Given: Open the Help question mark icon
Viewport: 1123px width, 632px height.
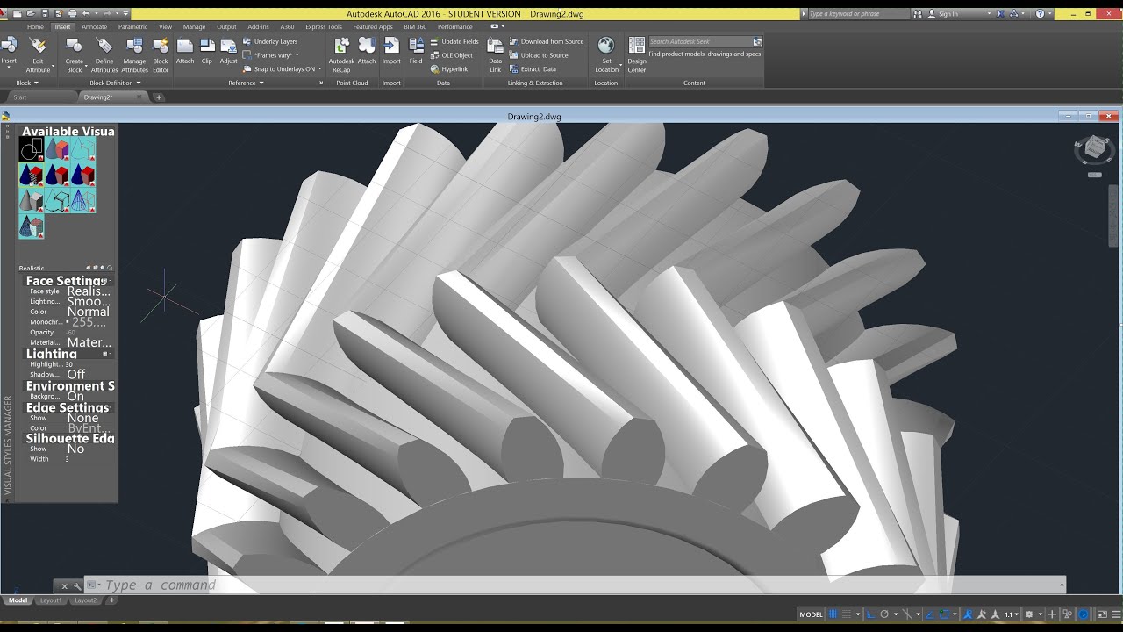Looking at the screenshot, I should click(x=1041, y=14).
